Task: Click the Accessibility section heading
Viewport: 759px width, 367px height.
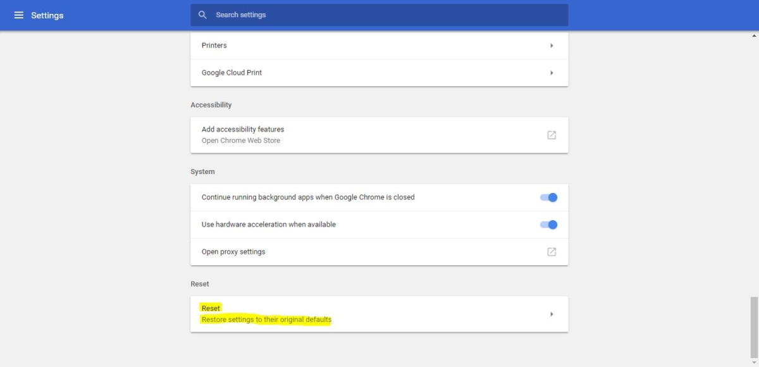Action: click(211, 105)
